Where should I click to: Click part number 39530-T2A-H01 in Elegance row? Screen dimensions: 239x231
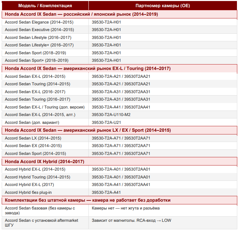106,22
